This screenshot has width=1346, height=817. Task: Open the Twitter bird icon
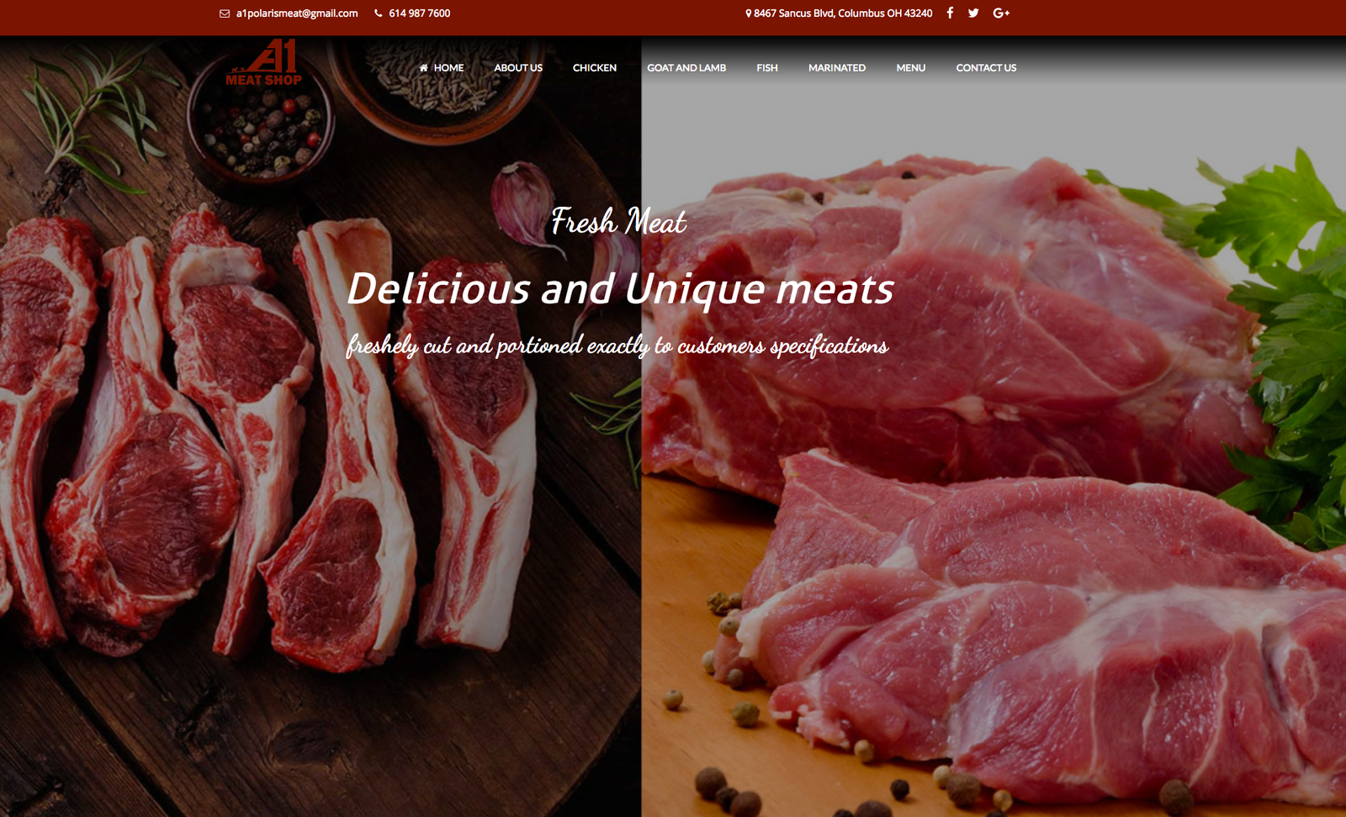[973, 13]
